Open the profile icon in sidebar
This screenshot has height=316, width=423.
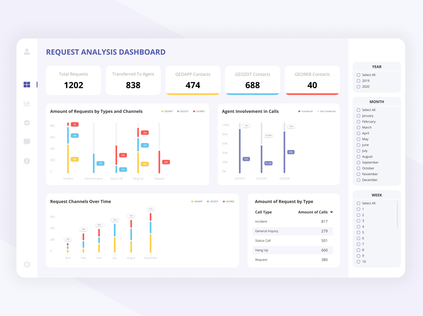coord(27,52)
